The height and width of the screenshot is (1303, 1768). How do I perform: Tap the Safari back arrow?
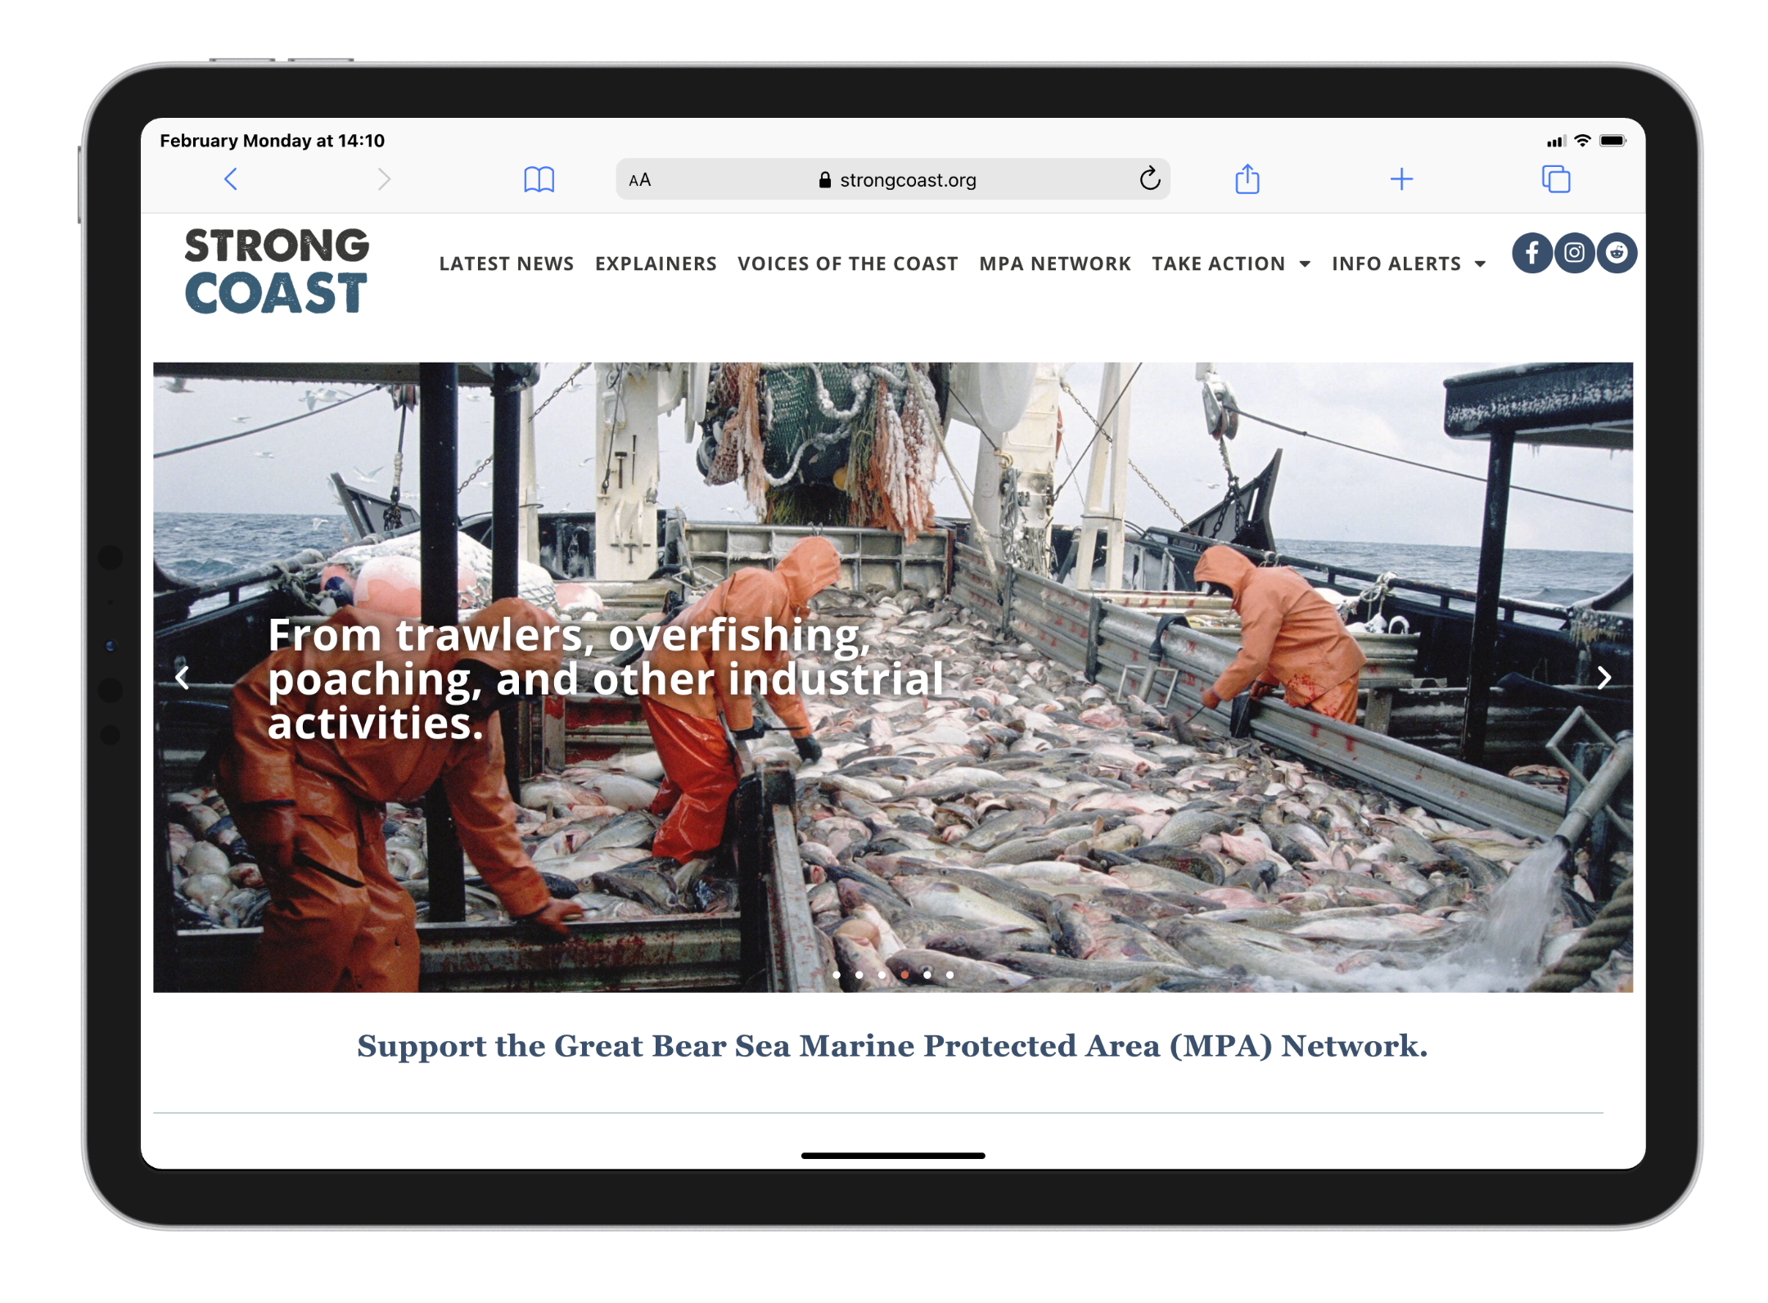pyautogui.click(x=231, y=179)
